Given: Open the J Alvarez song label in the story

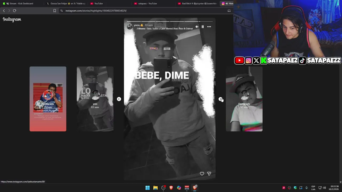Looking at the screenshot, I should tap(165, 29).
